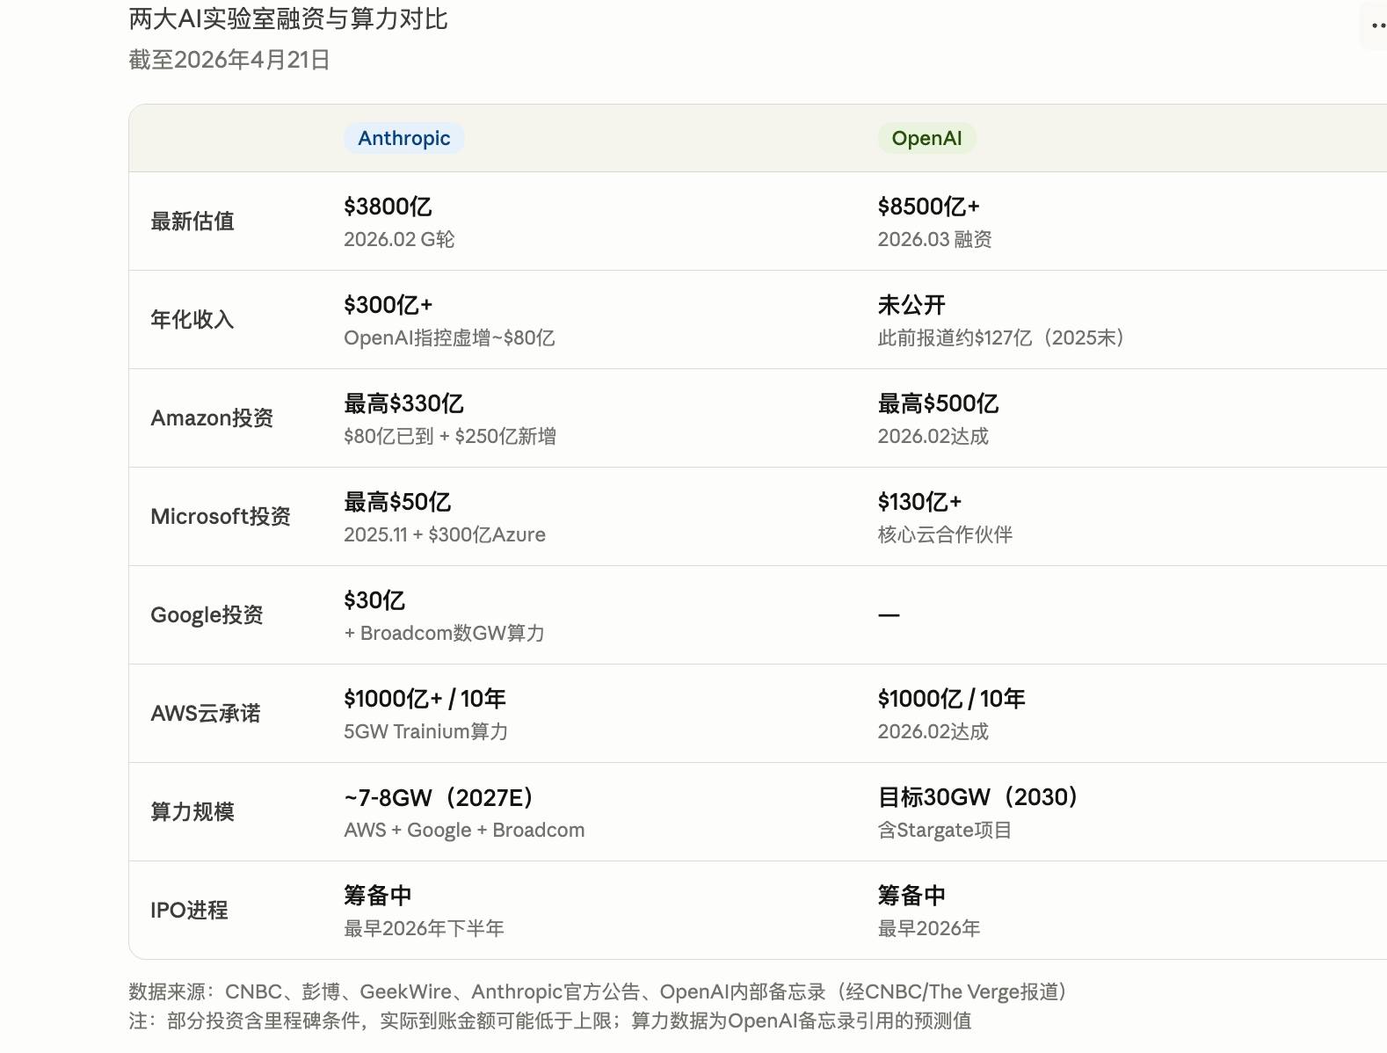The height and width of the screenshot is (1053, 1387).
Task: Click the Amazon investment value 最高$500亿
Action: (x=938, y=403)
